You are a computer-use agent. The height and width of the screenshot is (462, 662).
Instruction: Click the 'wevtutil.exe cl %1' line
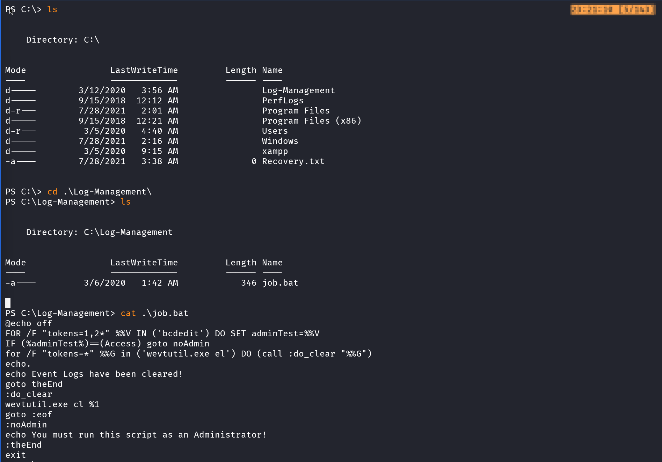pos(52,404)
